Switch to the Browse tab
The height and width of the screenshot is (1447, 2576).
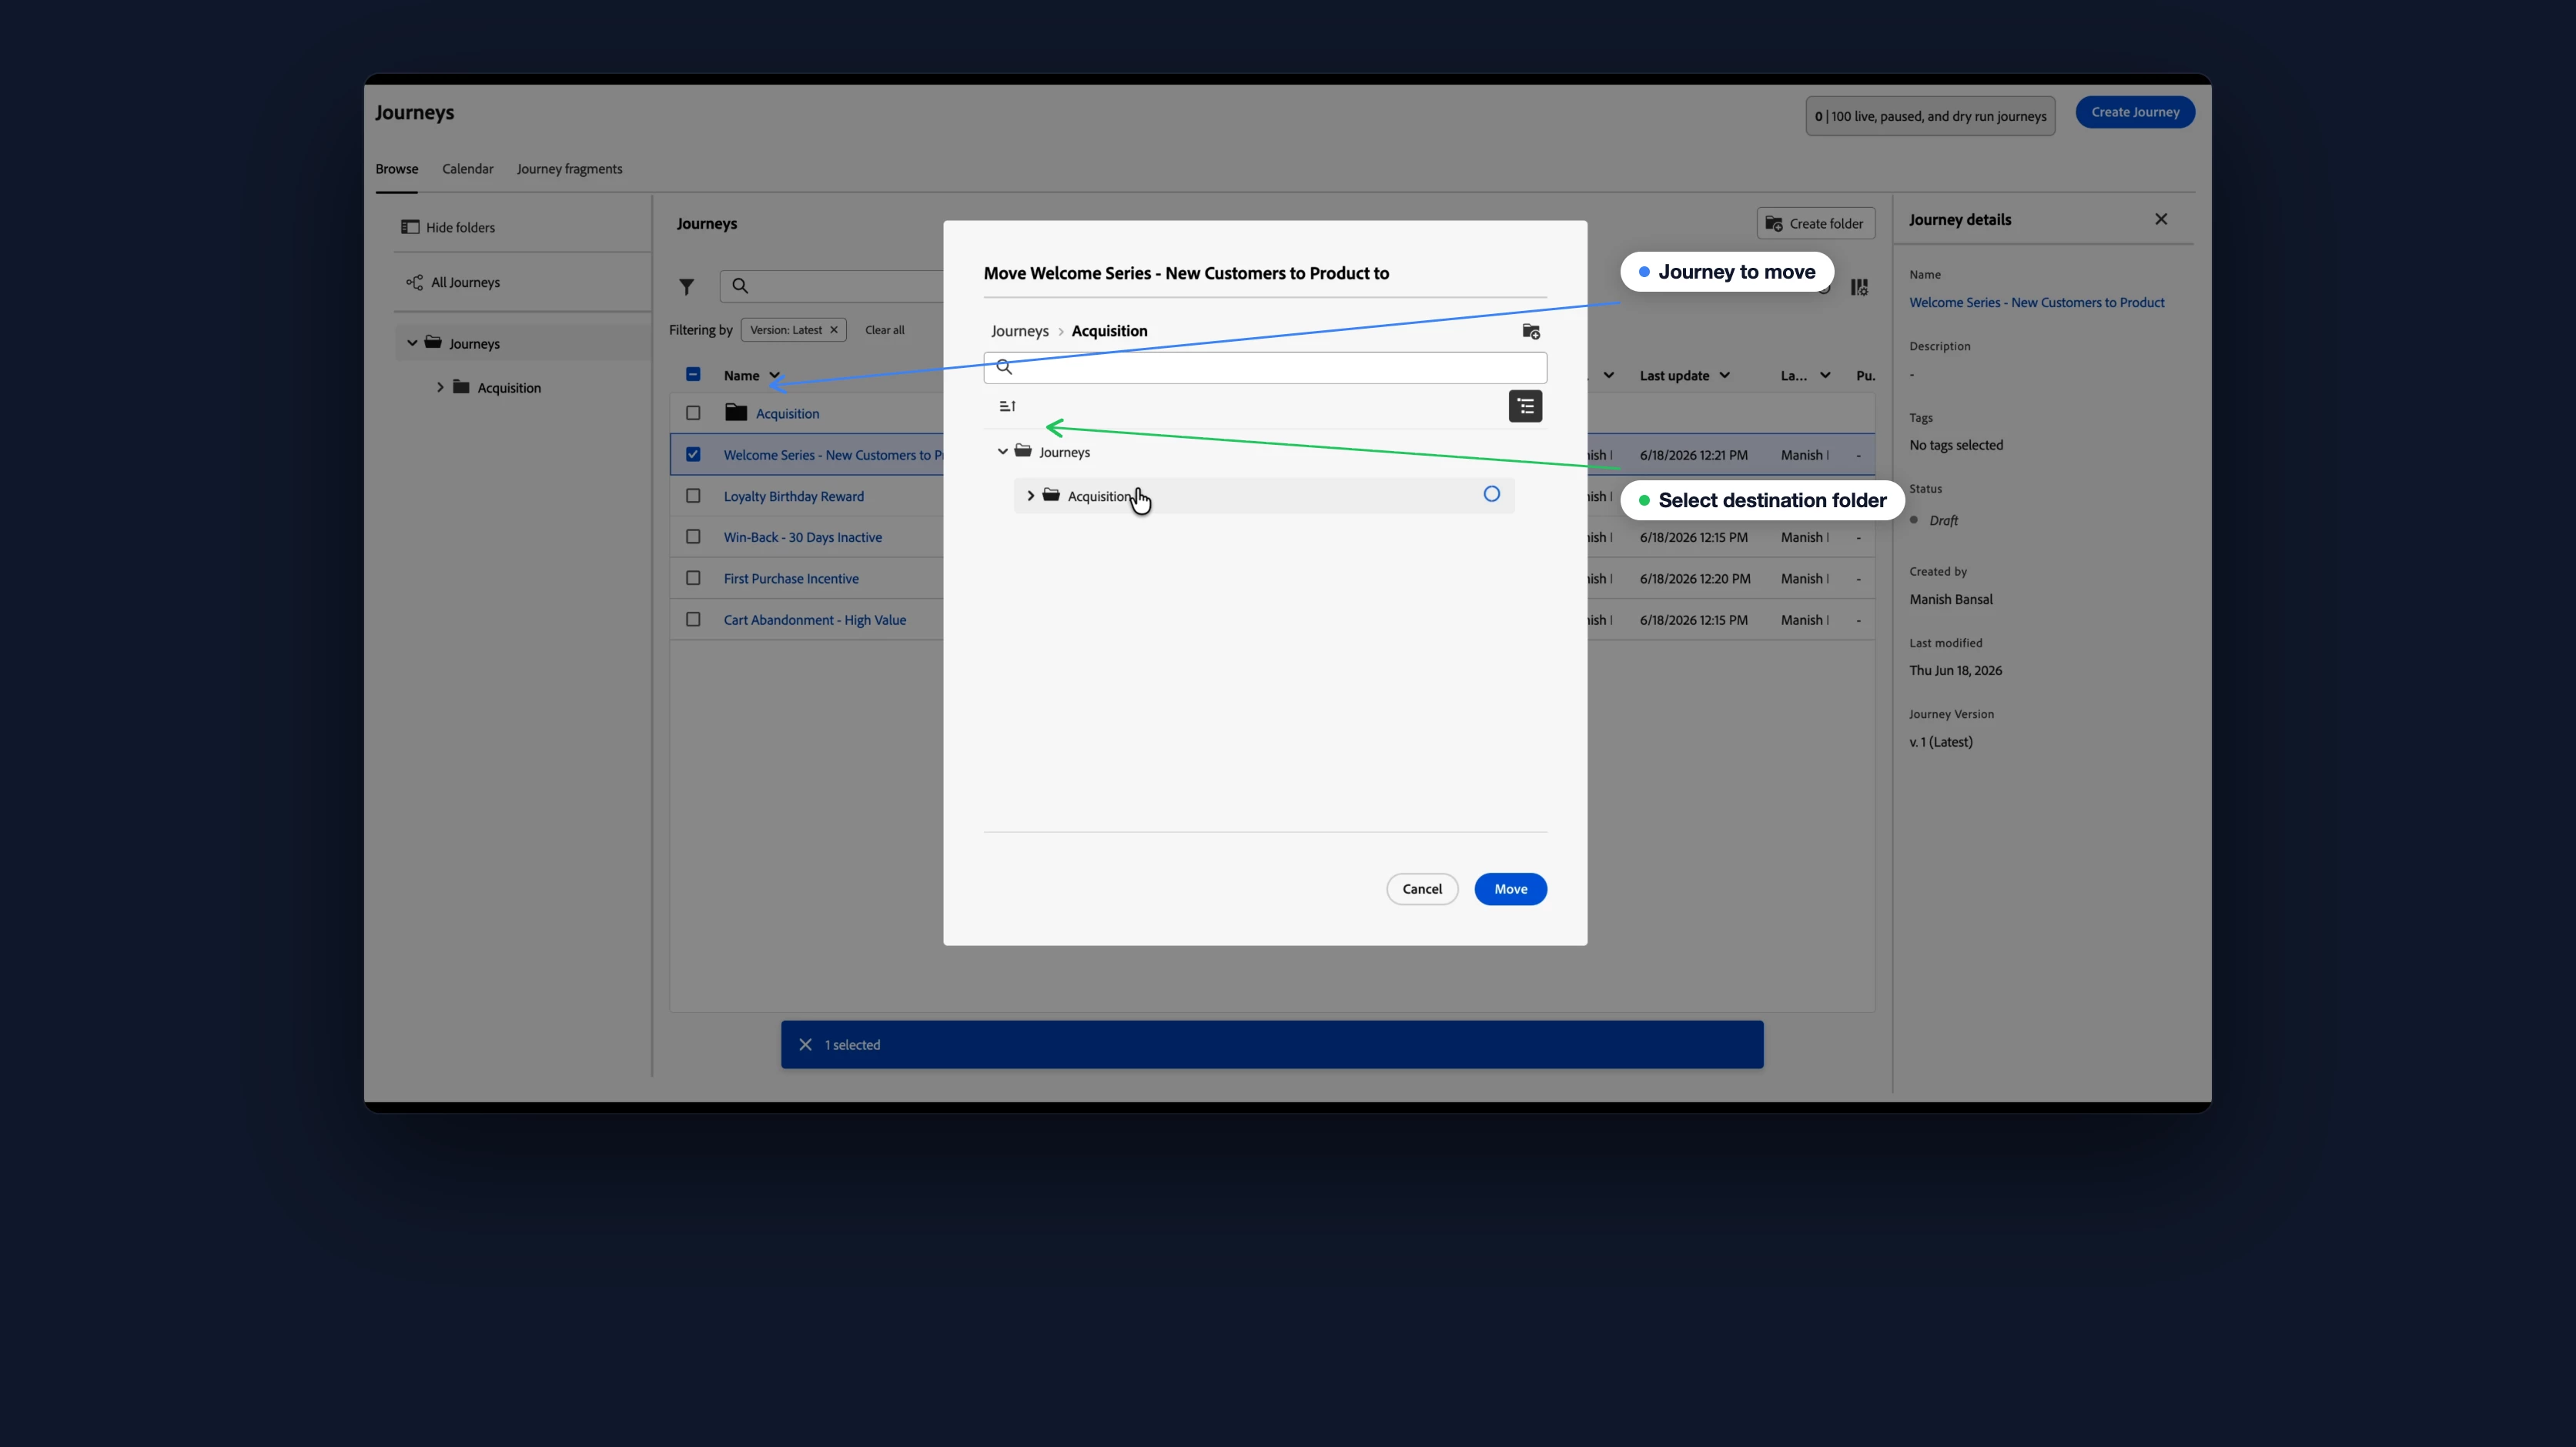[x=397, y=169]
